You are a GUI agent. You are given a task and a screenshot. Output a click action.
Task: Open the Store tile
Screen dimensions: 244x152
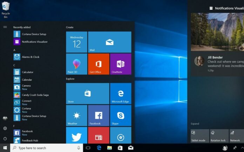(x=88, y=94)
